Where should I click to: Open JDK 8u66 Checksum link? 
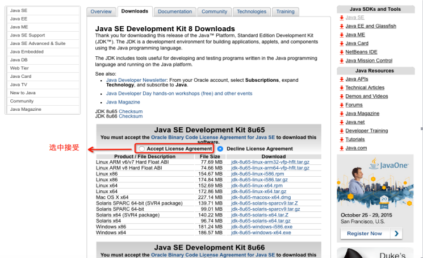pyautogui.click(x=131, y=116)
